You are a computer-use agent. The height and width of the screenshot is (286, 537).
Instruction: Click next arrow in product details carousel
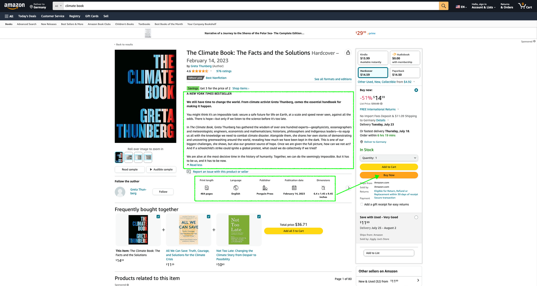tap(348, 188)
